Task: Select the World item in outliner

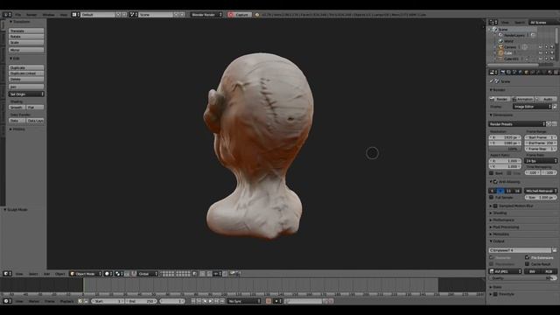Action: (x=508, y=41)
